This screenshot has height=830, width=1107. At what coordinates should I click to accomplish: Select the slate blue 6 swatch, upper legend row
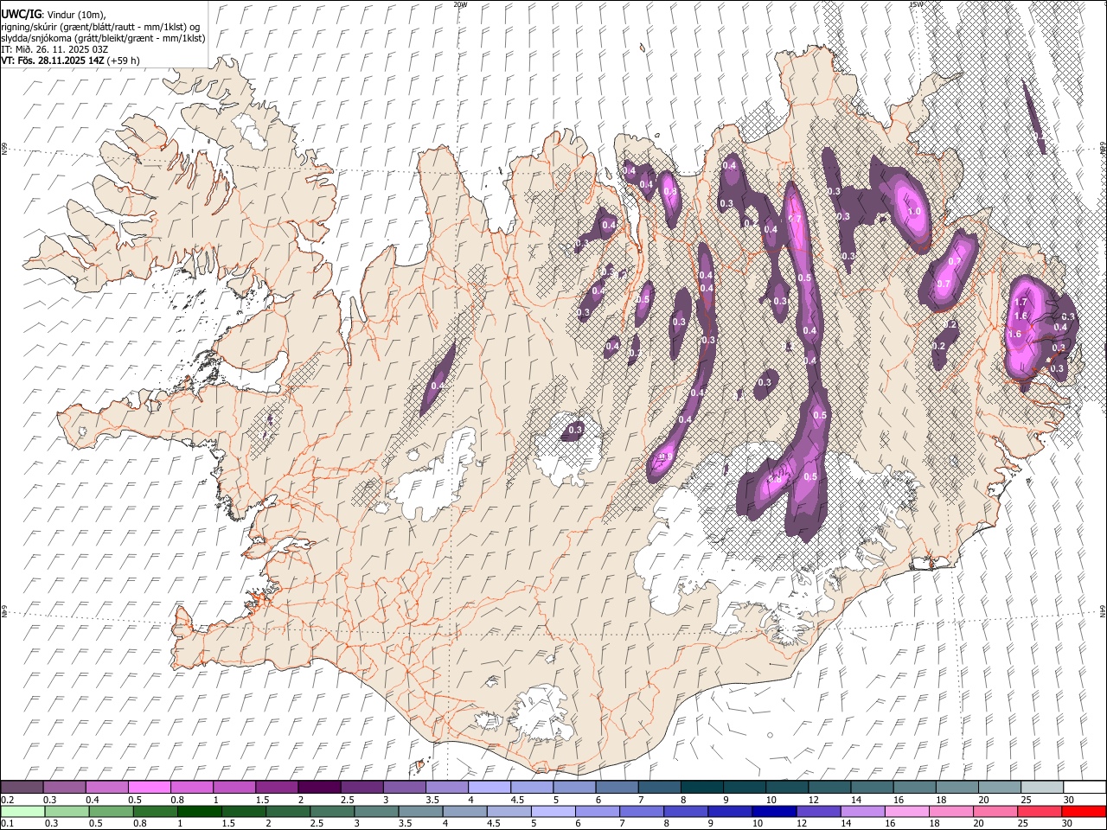(x=617, y=788)
